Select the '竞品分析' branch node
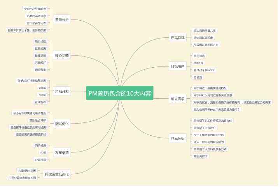The image size is (280, 187). [x=178, y=138]
